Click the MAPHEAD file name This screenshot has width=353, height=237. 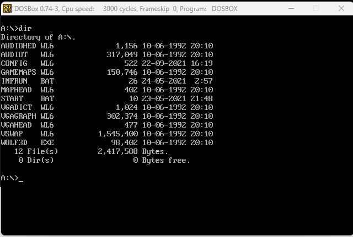[17, 90]
